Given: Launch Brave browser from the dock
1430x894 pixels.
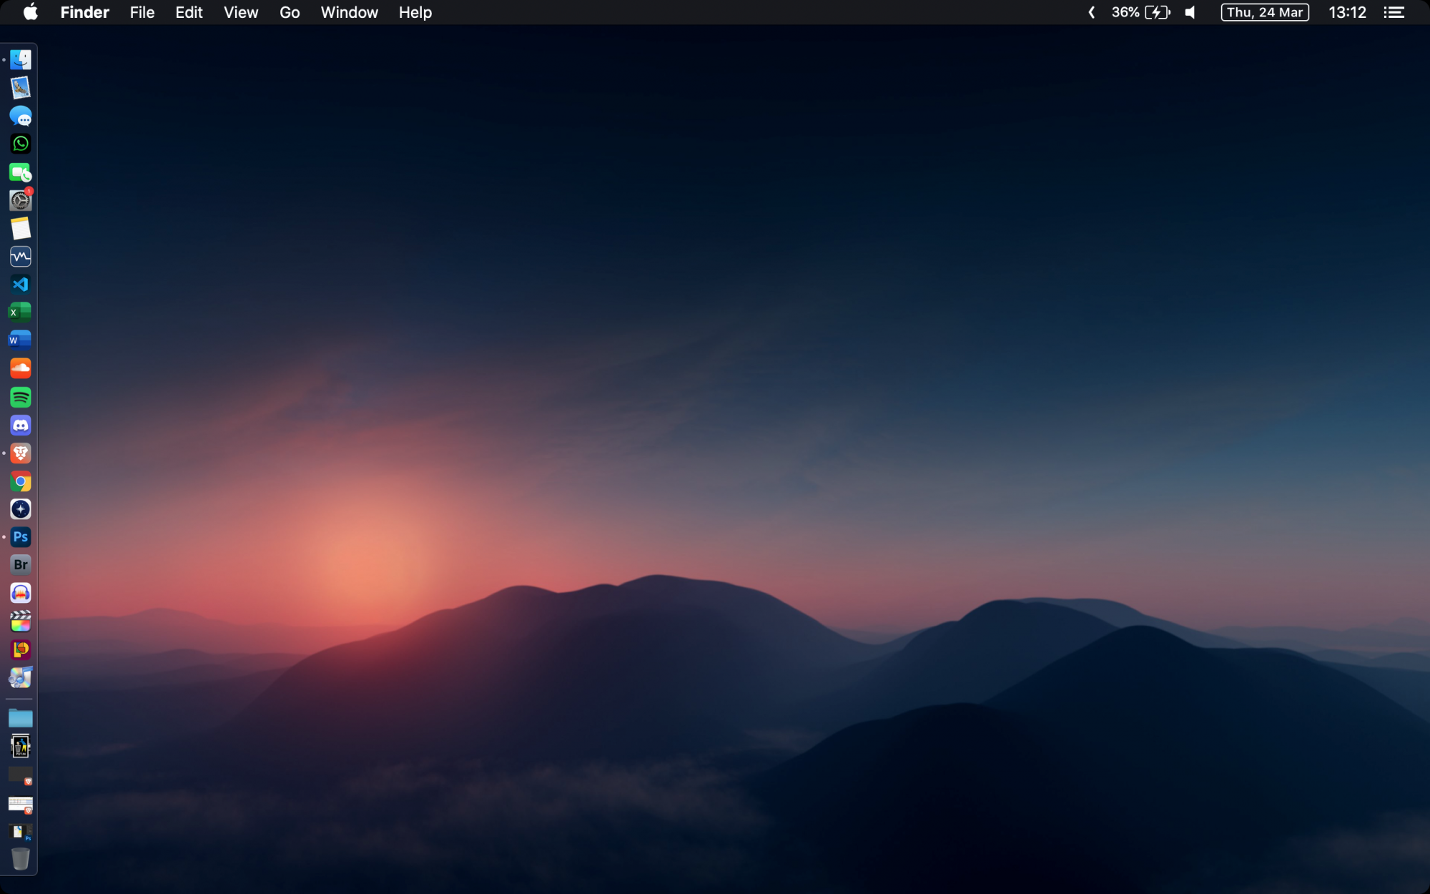Looking at the screenshot, I should click(21, 453).
